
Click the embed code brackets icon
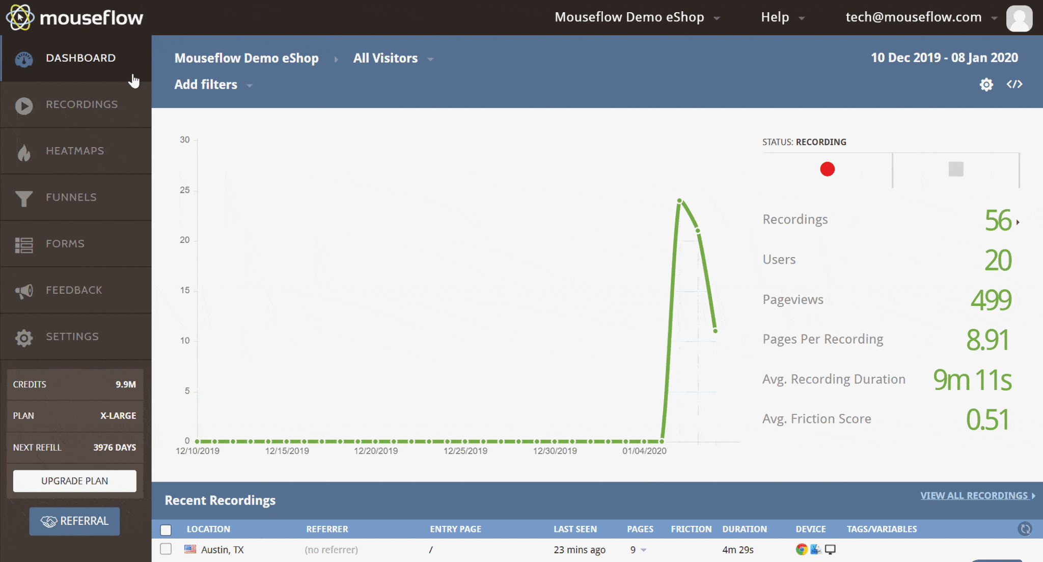tap(1014, 85)
